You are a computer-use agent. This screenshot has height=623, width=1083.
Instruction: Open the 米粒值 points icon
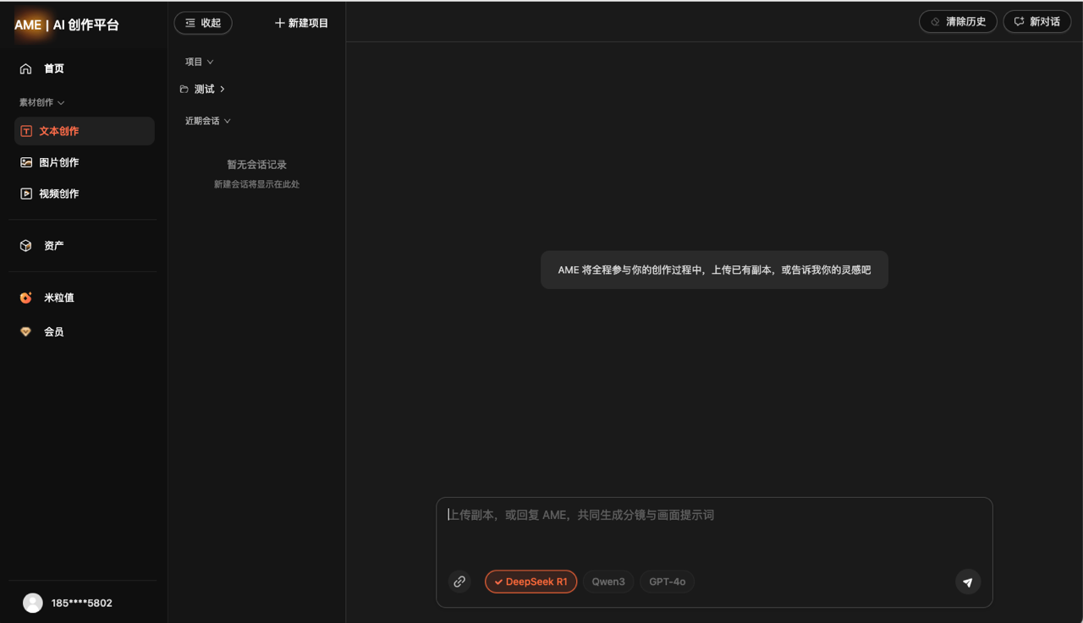[25, 298]
